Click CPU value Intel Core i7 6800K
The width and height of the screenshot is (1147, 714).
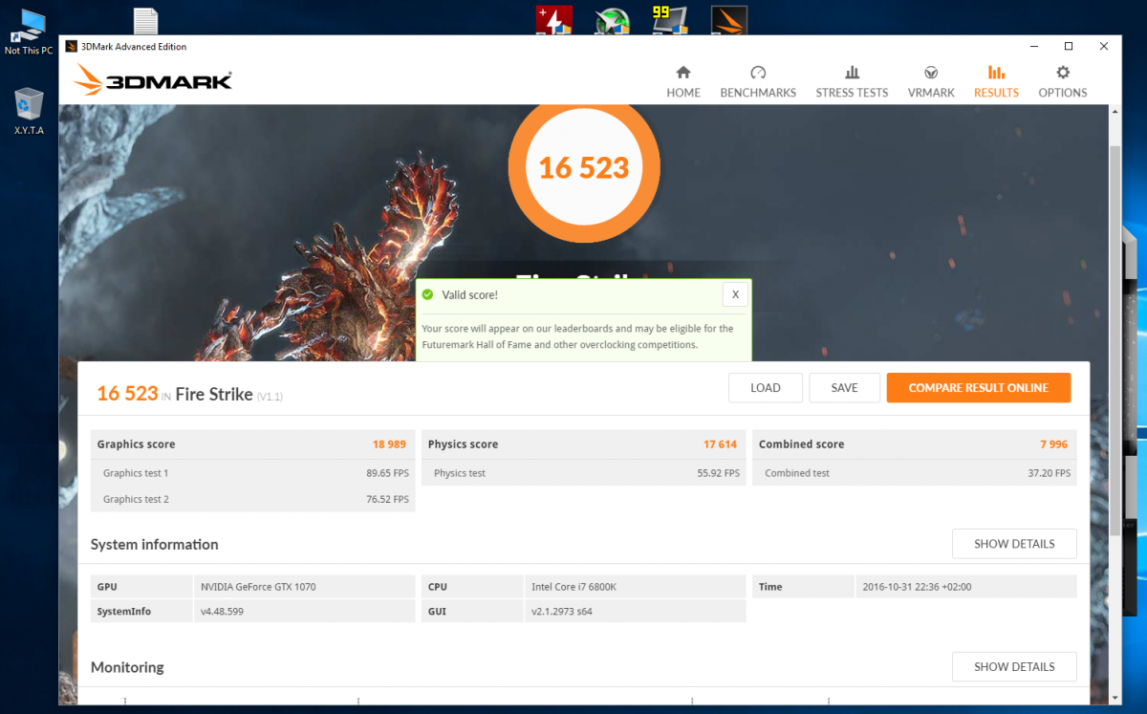[573, 587]
